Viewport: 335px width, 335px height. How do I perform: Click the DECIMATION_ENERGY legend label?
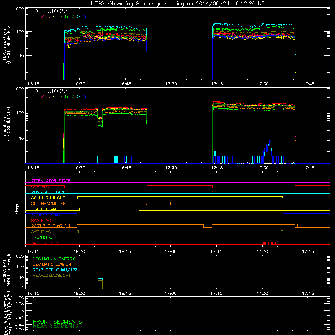coord(54,259)
